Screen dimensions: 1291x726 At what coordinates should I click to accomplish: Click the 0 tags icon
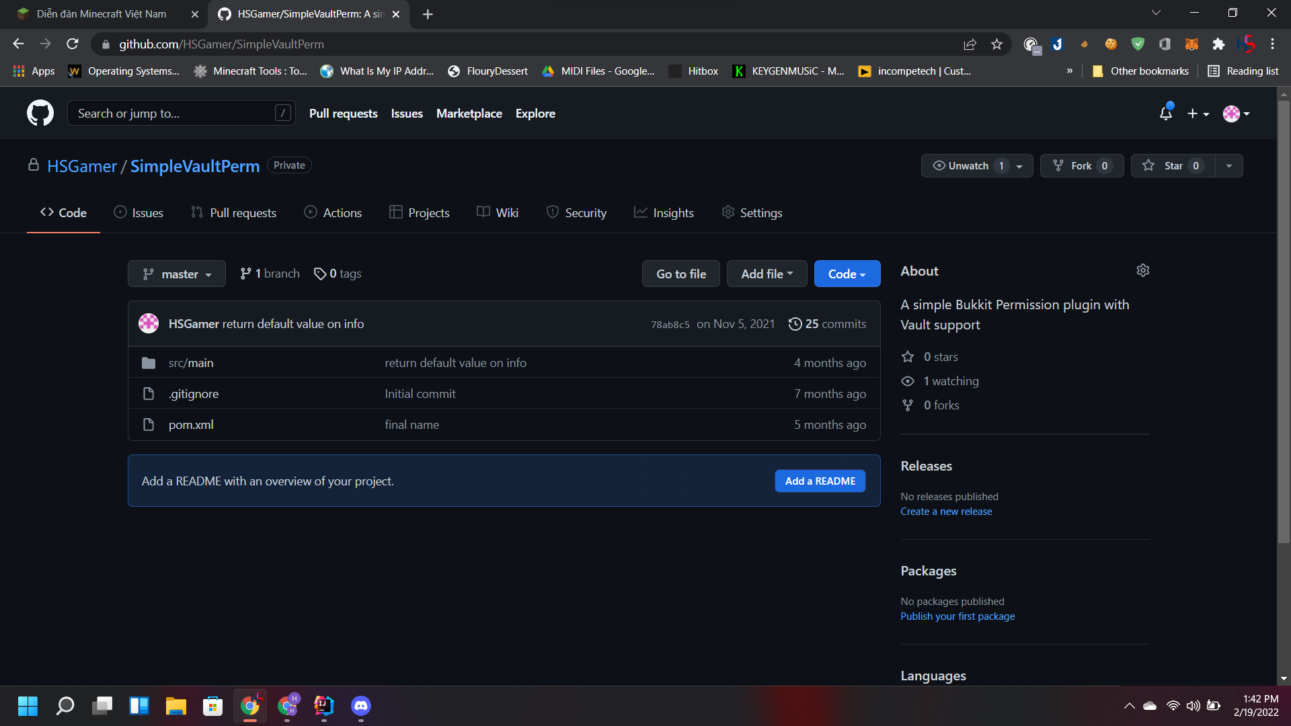[320, 274]
